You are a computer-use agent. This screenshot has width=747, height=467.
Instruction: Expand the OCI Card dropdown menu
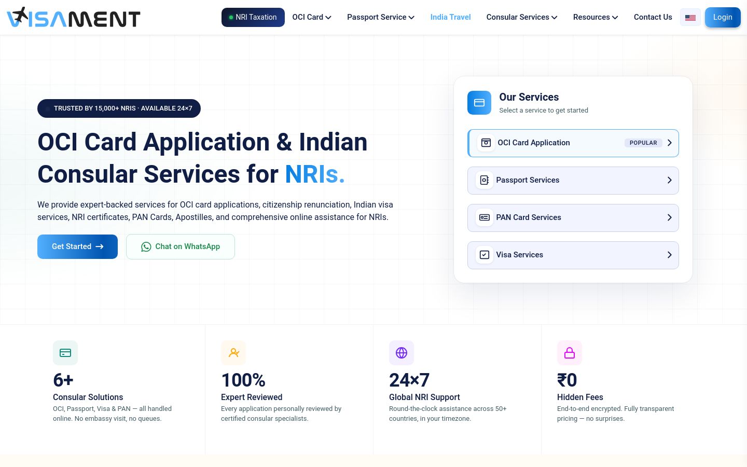pos(312,17)
